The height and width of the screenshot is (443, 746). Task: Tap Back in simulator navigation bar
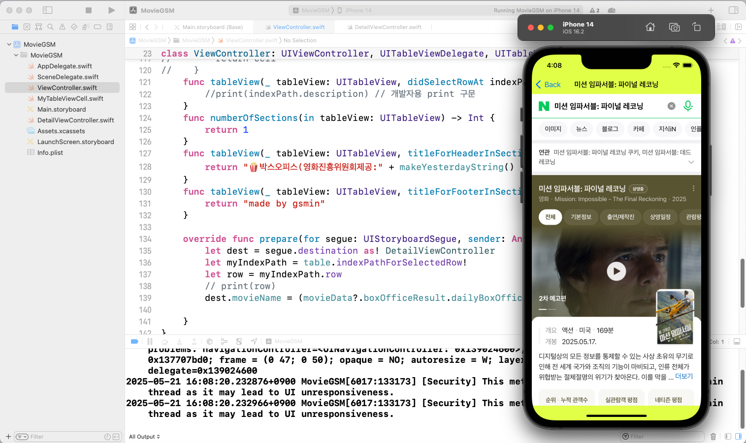click(x=549, y=85)
